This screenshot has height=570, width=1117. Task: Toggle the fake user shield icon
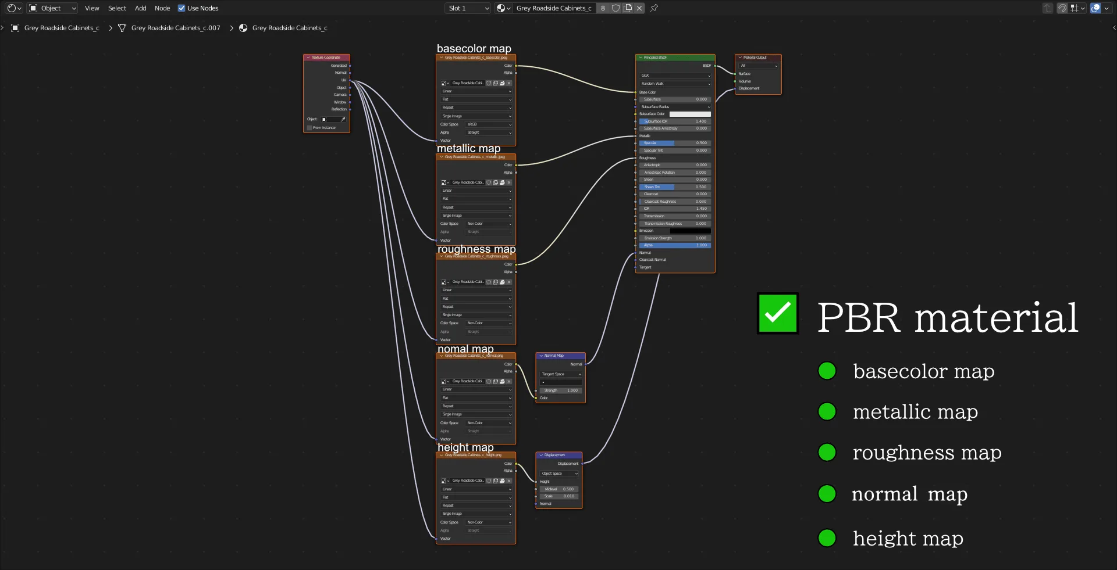616,8
